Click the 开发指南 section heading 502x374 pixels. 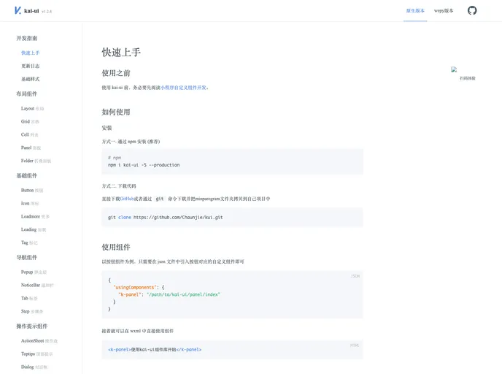27,38
